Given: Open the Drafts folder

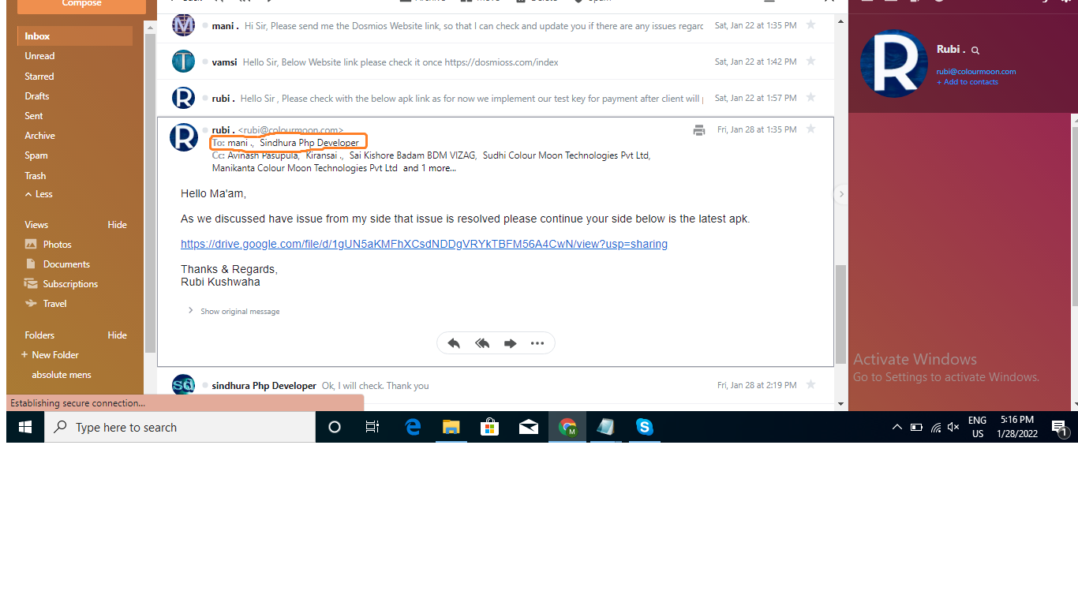Looking at the screenshot, I should [37, 96].
